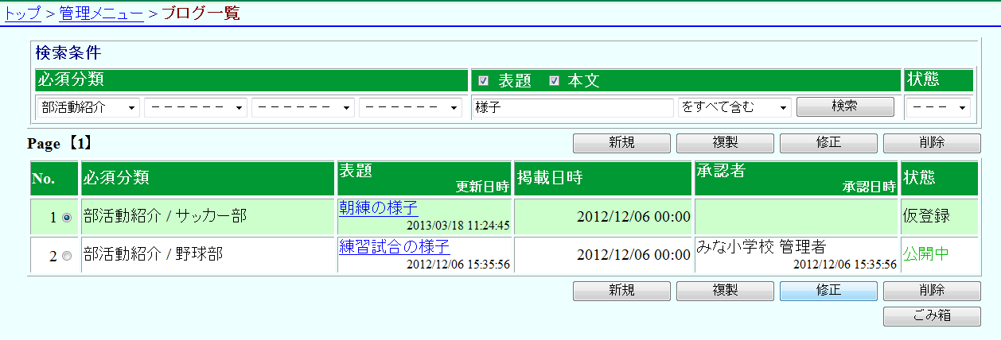Click the 必須分類 table column header
1001x340 pixels.
[x=208, y=178]
